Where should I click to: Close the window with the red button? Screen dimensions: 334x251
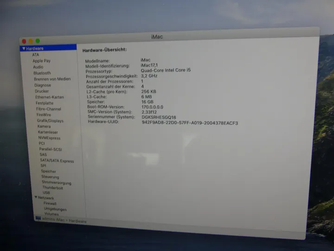point(24,41)
